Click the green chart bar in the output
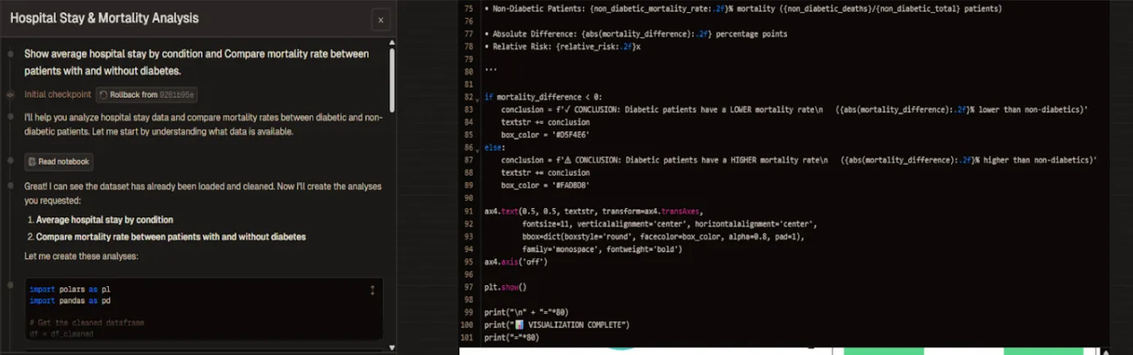1133x355 pixels. (883, 351)
